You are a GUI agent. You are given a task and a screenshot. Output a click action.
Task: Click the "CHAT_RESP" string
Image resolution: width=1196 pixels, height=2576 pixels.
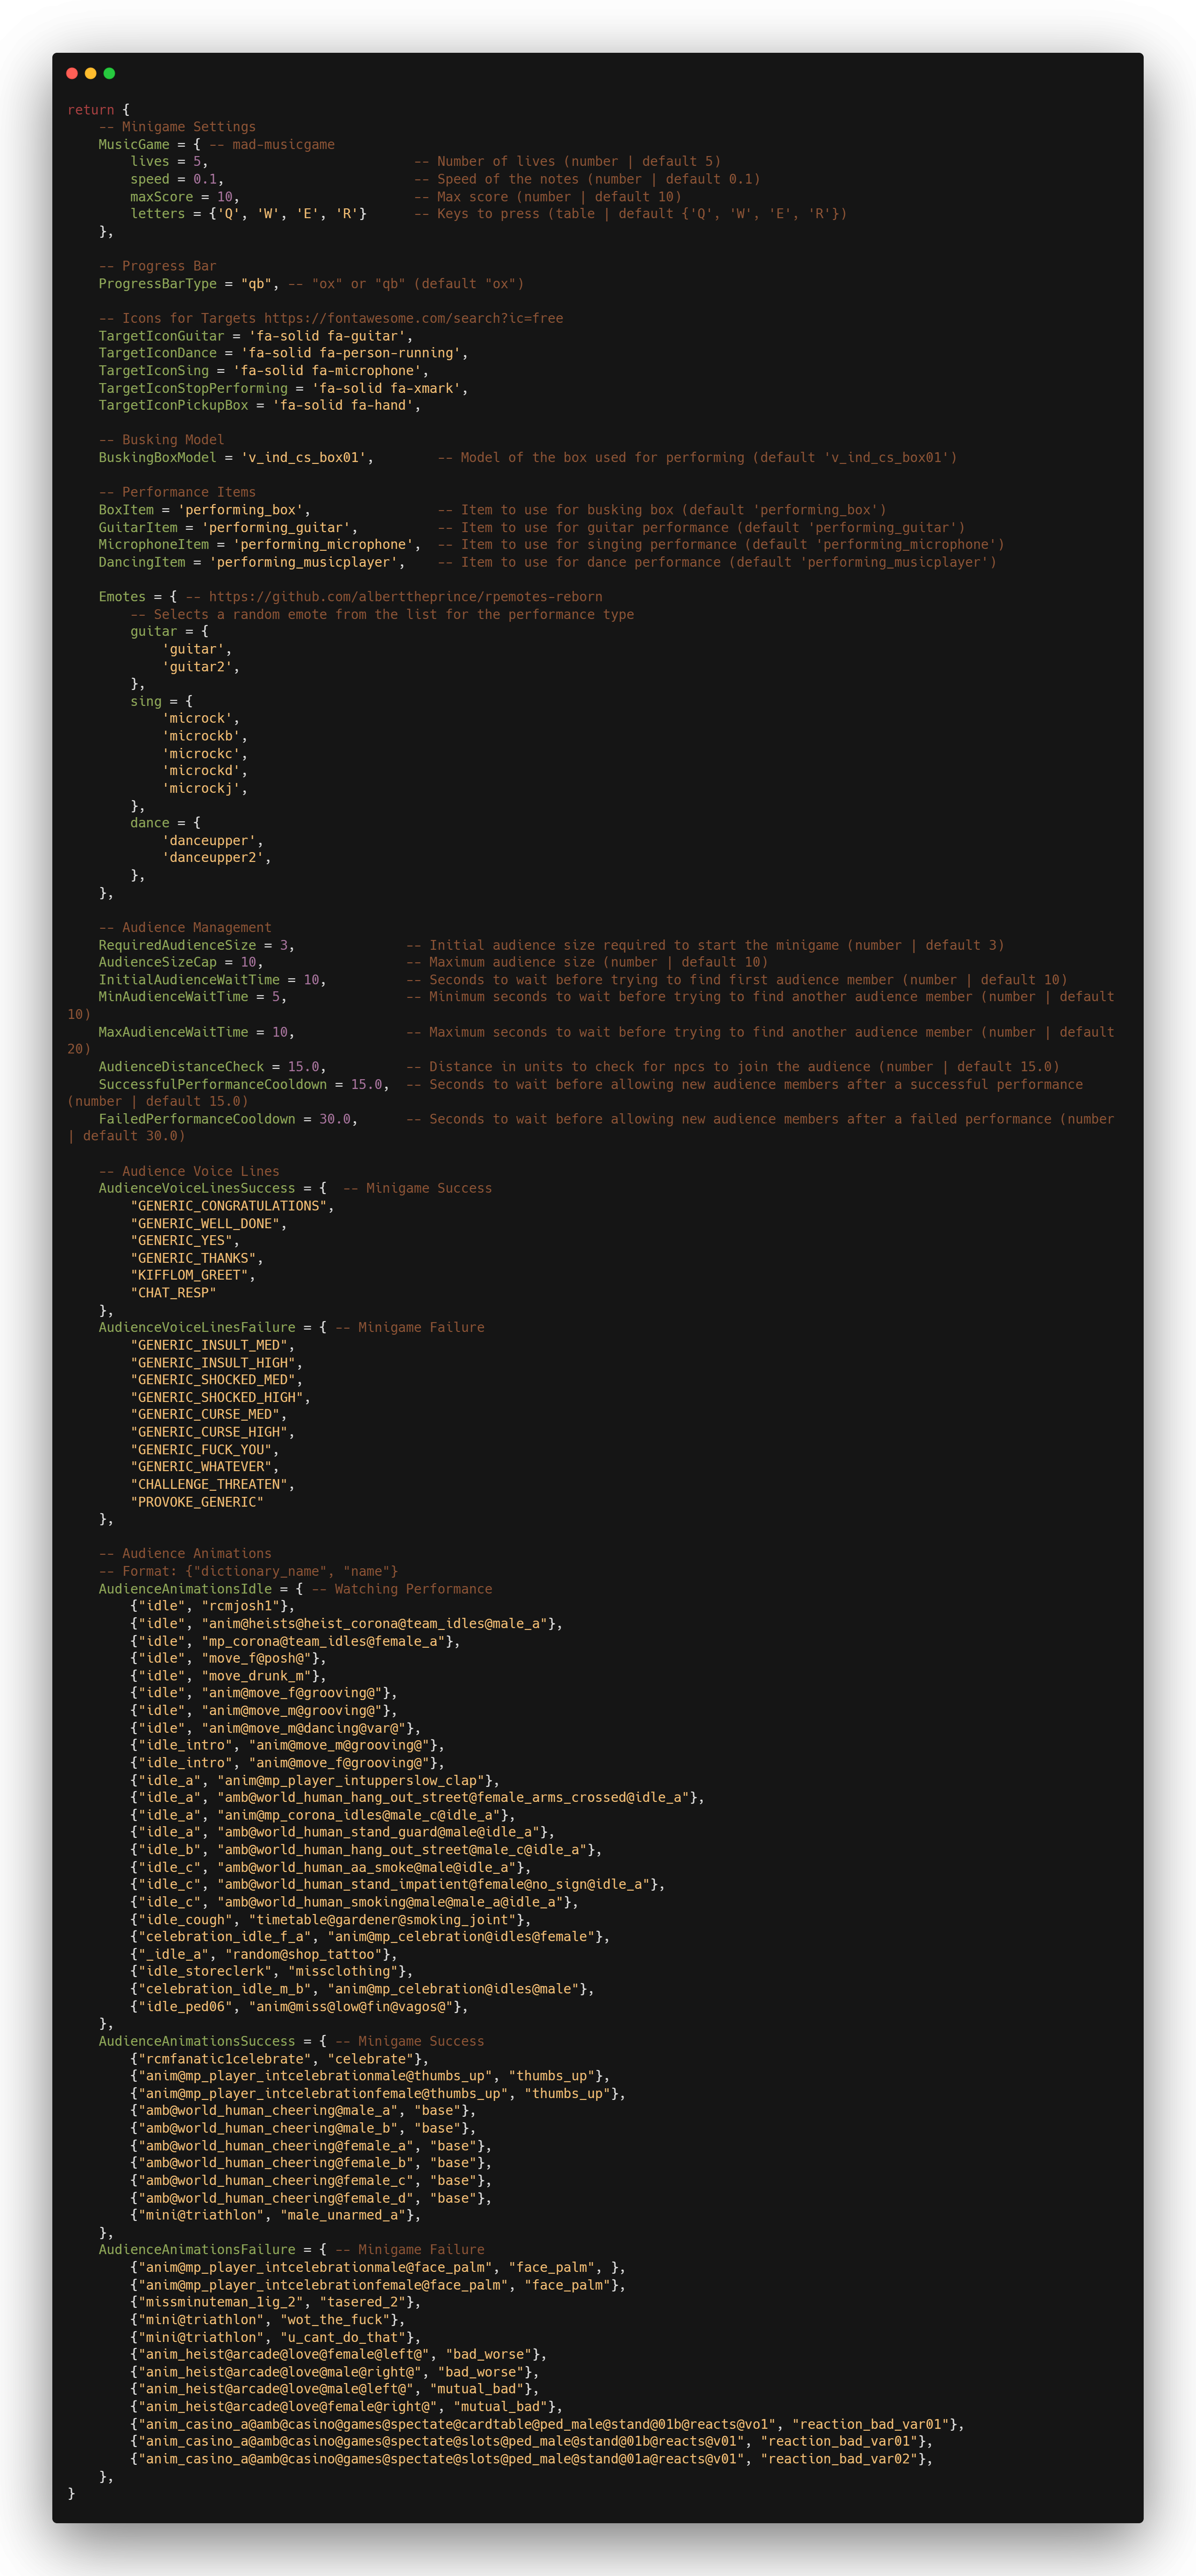[x=173, y=1293]
